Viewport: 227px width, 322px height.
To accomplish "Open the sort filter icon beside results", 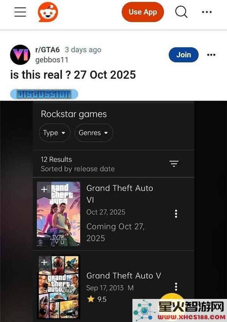I will 174,164.
